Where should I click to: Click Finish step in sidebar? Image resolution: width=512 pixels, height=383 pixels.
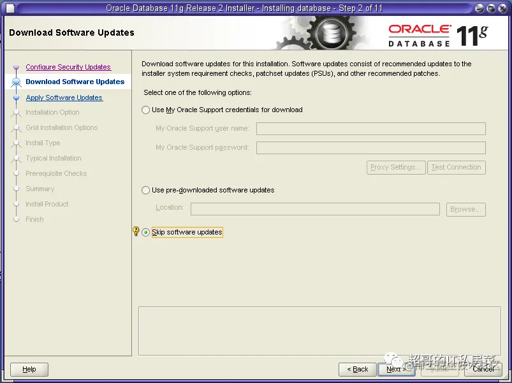tap(34, 220)
